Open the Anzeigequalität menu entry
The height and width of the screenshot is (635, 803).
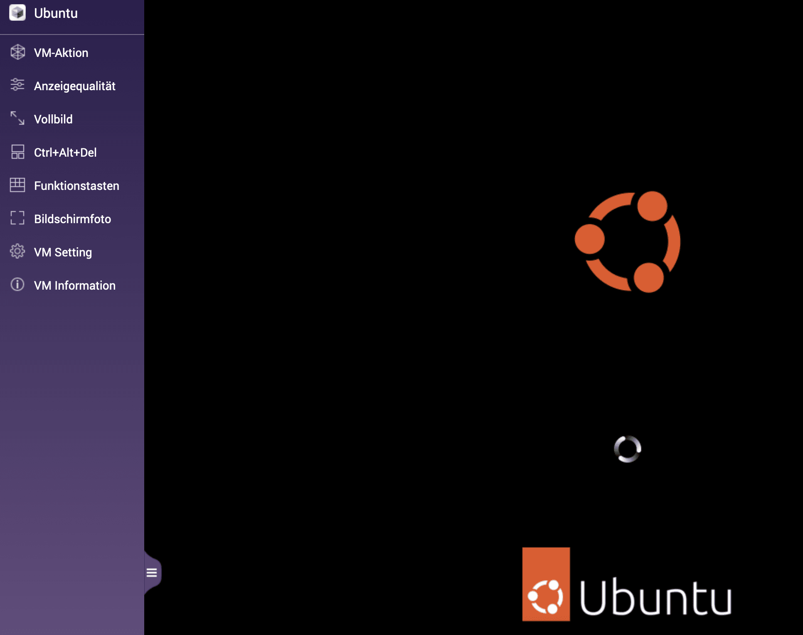(75, 86)
